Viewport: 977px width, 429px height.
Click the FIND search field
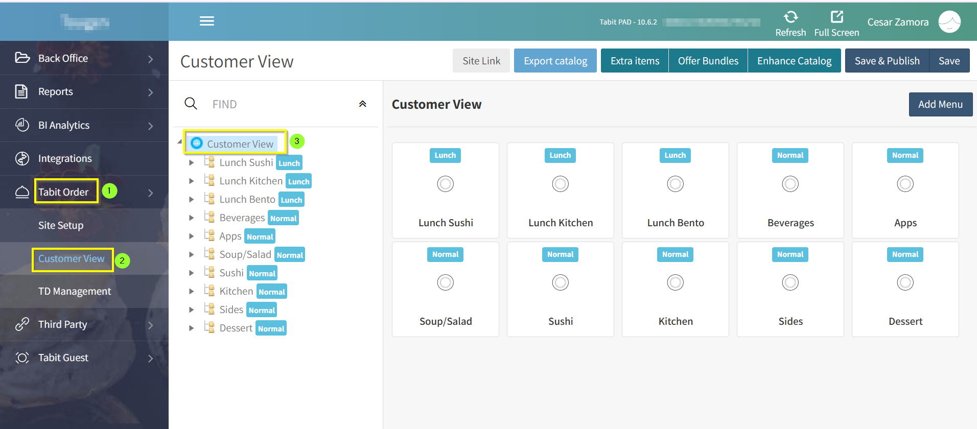pos(276,104)
